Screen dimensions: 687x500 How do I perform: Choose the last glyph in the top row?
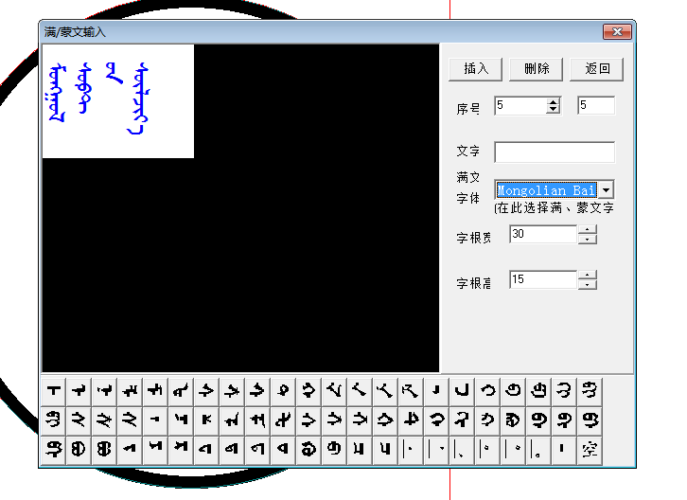(590, 389)
